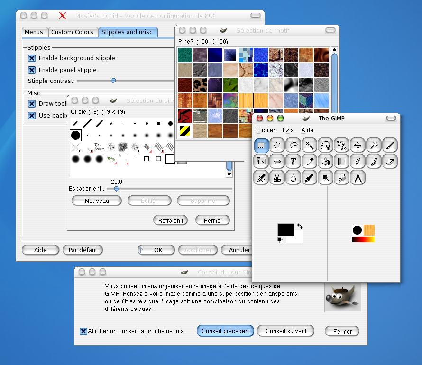
Task: Click the Par défaut button
Action: [83, 250]
